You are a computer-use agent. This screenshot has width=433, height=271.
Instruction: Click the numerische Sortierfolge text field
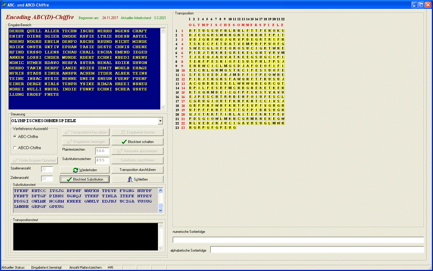[x=298, y=240]
